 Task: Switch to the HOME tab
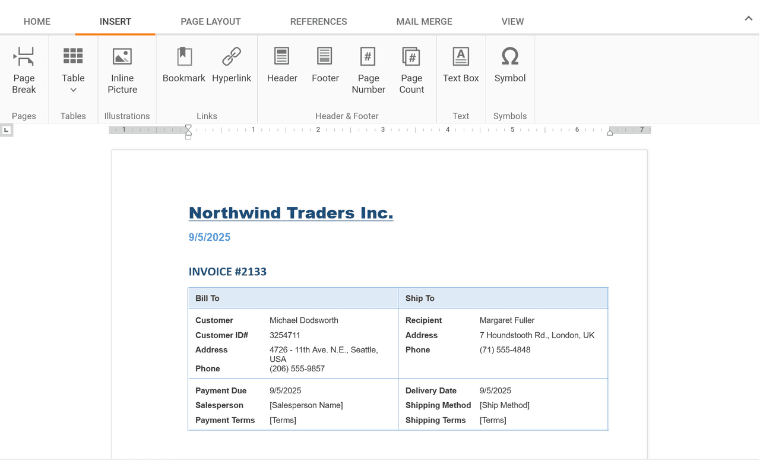pyautogui.click(x=37, y=21)
